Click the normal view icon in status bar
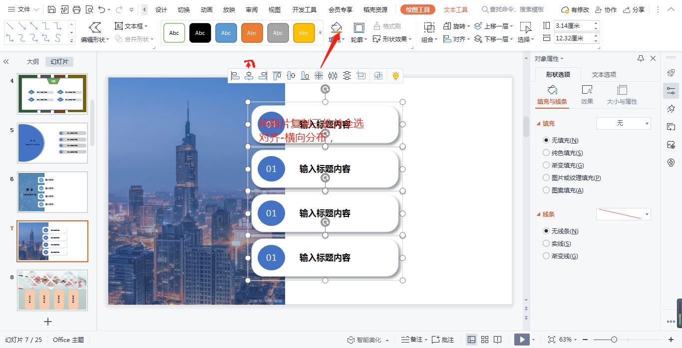This screenshot has height=348, width=682. (471, 340)
